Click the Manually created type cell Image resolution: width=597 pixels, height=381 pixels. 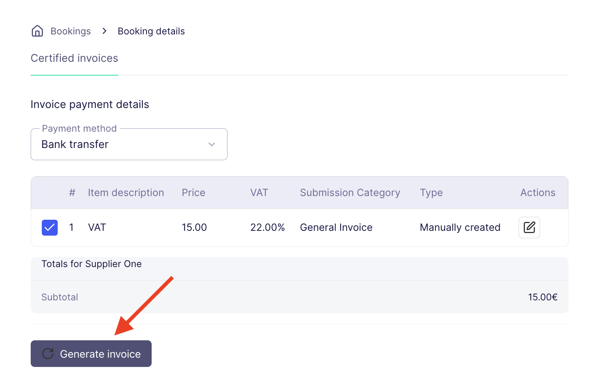(x=460, y=227)
